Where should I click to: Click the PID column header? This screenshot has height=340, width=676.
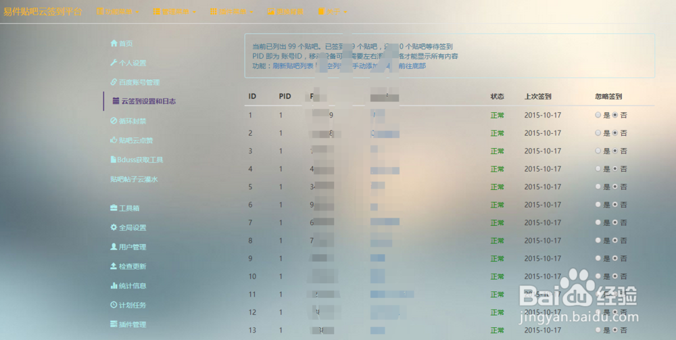285,97
